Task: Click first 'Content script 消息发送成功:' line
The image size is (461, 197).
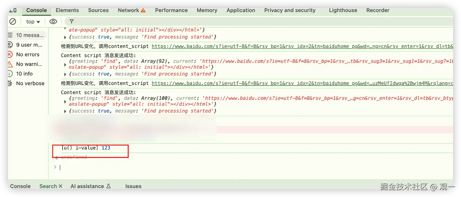Action: pyautogui.click(x=98, y=56)
